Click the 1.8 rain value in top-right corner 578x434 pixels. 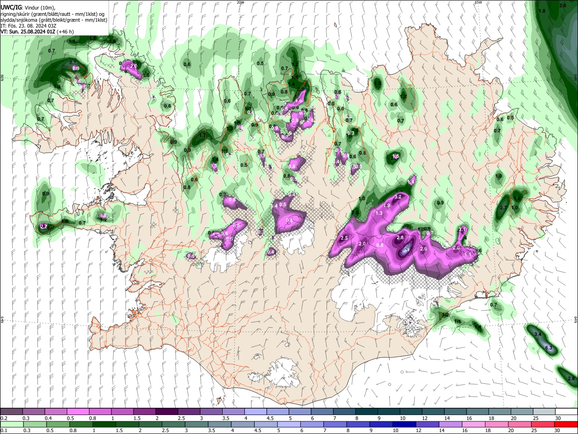click(542, 11)
